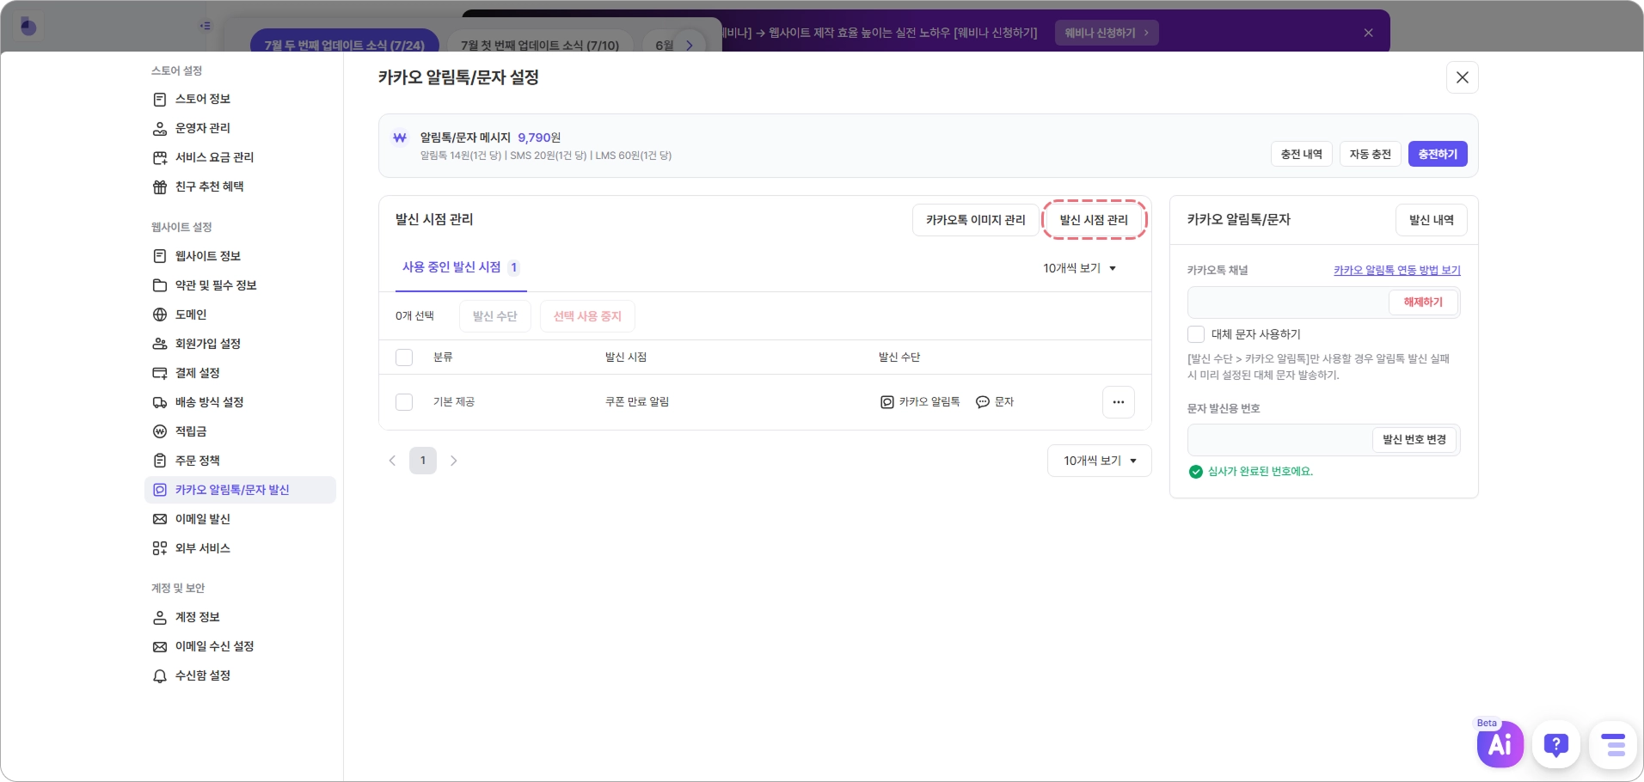This screenshot has height=782, width=1644.
Task: Click 카카오 알림톡 in the 발신 수단 cell
Action: 920,402
